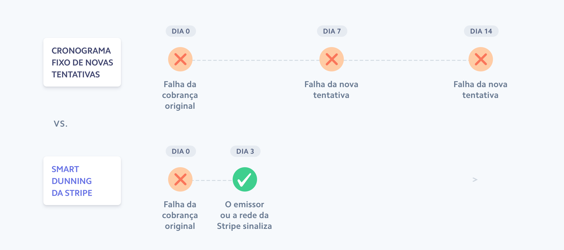Screen dimensions: 564x250
Task: Click "Falha da nova tentativa" caption below DIA 14
Action: pyautogui.click(x=480, y=90)
